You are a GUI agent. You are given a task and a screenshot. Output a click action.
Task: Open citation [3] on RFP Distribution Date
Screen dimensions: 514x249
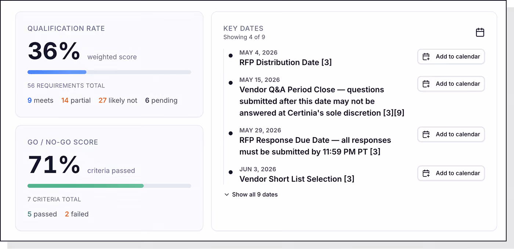click(326, 63)
